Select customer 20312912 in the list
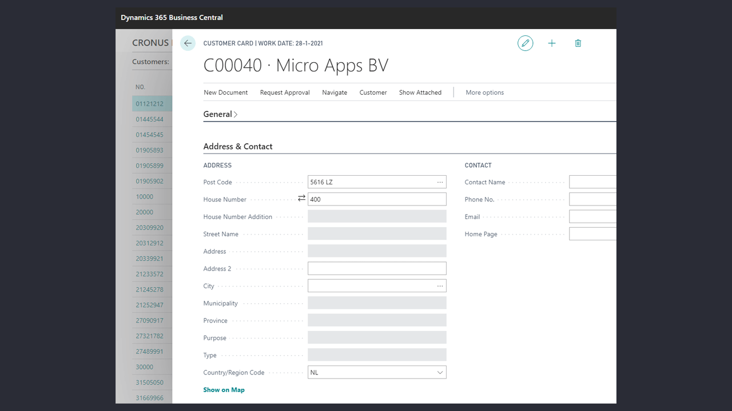 tap(150, 243)
